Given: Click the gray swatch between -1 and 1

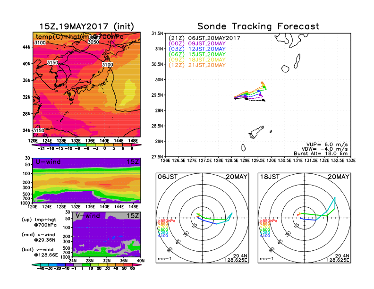Looking at the screenshot, I should tap(78, 264).
